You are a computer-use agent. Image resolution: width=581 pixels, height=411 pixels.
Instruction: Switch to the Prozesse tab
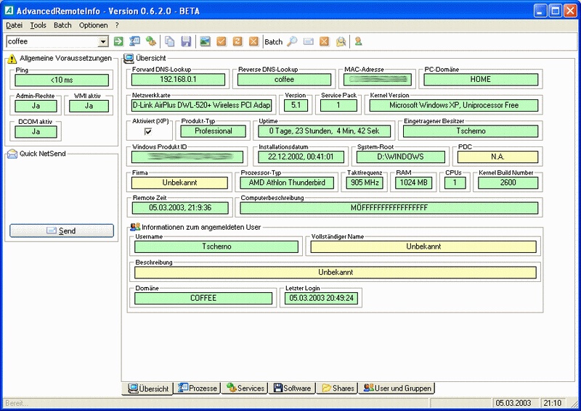(x=198, y=388)
